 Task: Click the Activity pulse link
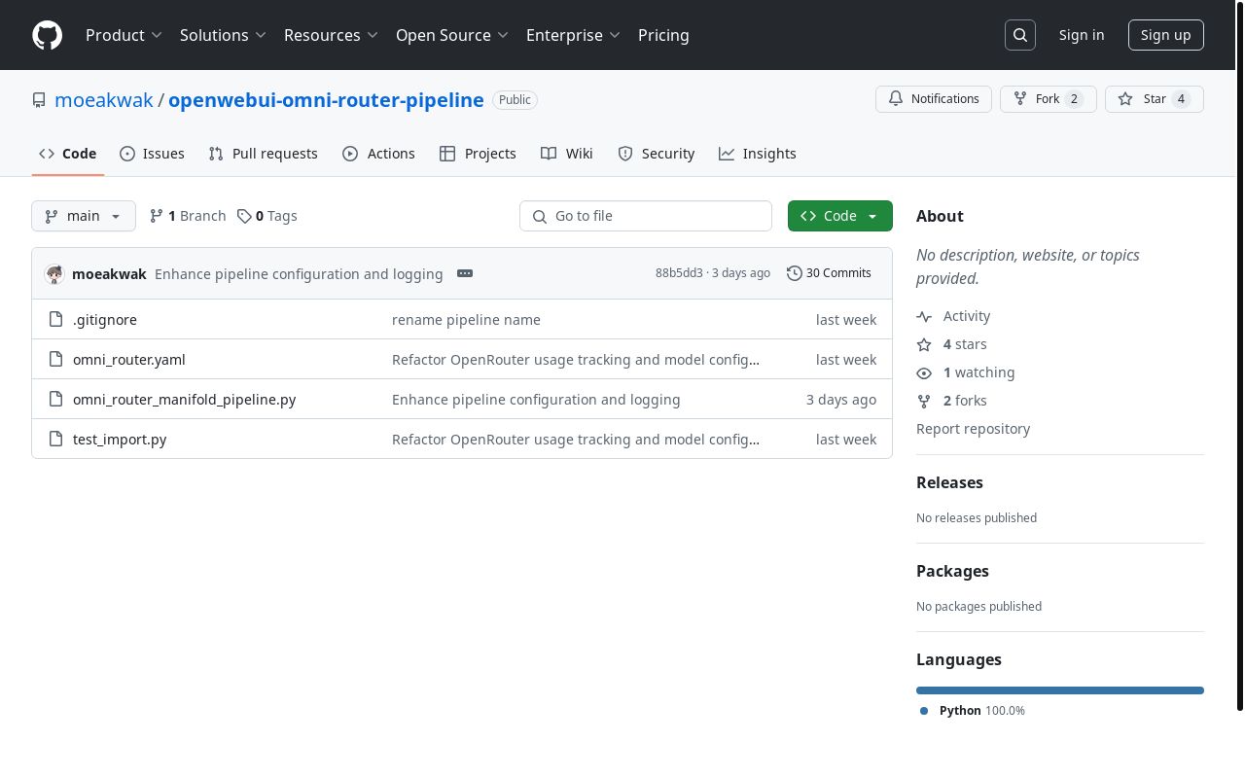coord(966,316)
